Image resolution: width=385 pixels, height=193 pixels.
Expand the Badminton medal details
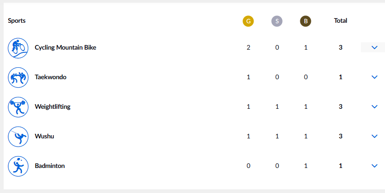click(x=375, y=166)
